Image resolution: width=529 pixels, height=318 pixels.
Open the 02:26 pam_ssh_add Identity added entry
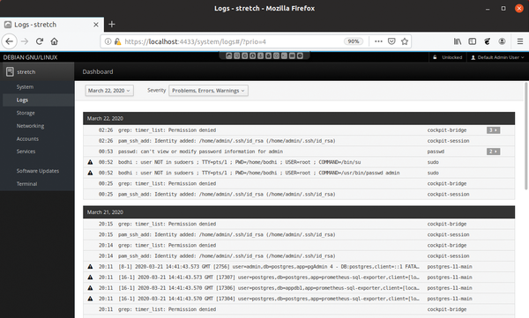[x=299, y=141]
